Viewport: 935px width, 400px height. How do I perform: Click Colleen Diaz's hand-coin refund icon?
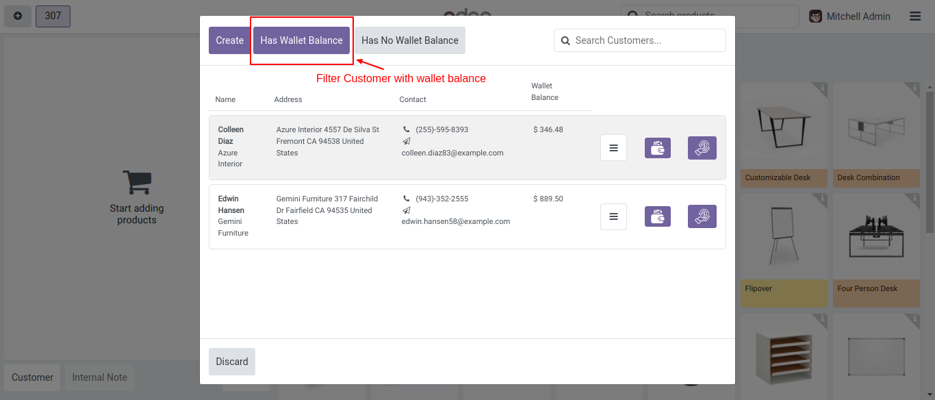[x=702, y=148]
